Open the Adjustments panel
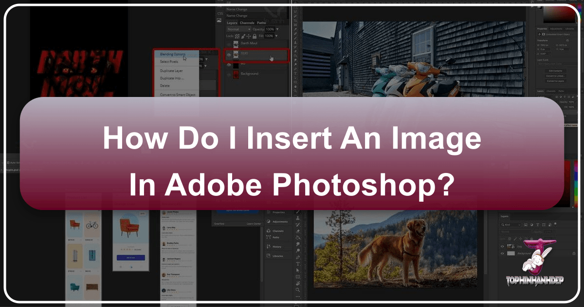 pyautogui.click(x=280, y=221)
